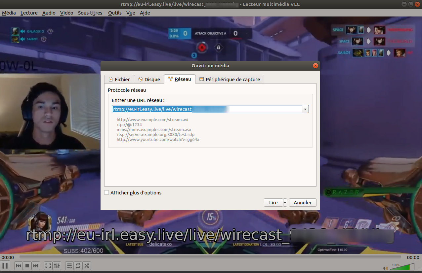422x273 pixels.
Task: Toggle loop mode icon
Action: [x=78, y=265]
